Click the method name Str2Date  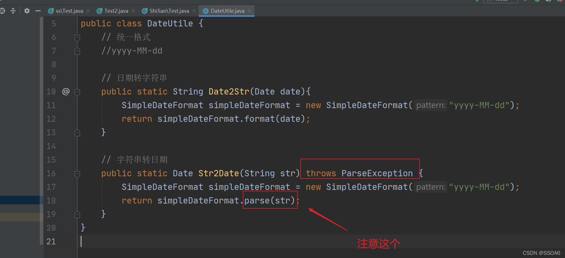[218, 173]
